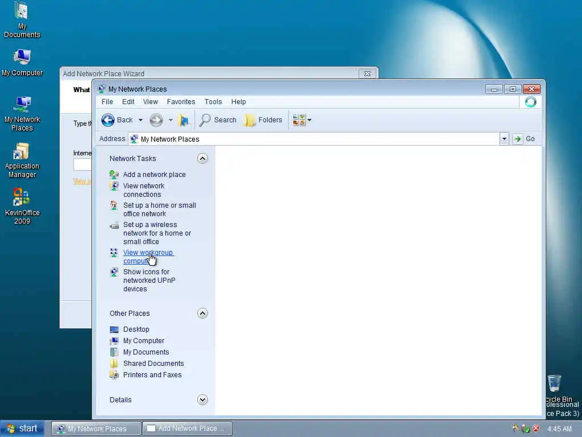Open My Documents in Other Places

[146, 352]
